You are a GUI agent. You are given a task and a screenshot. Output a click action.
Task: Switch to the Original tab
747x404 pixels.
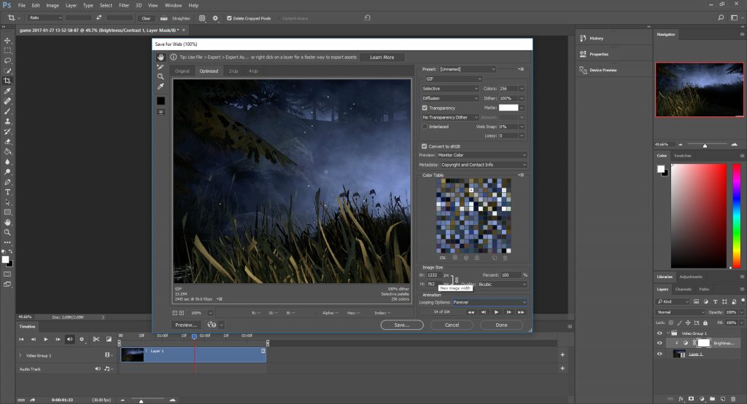coord(182,71)
